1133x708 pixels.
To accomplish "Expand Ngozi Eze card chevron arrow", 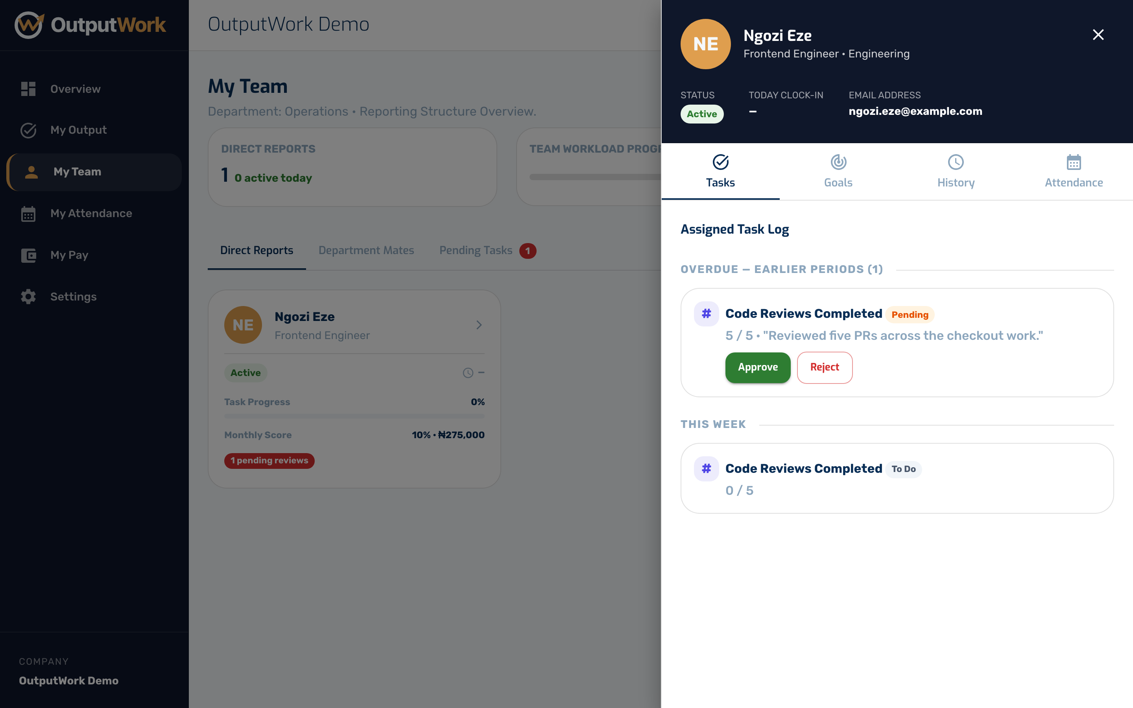I will click(479, 325).
